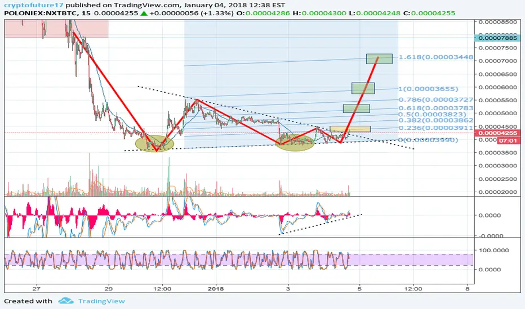Select the 0(0.00003990) Fibonacci label
This screenshot has height=309, width=525.
pyautogui.click(x=428, y=140)
